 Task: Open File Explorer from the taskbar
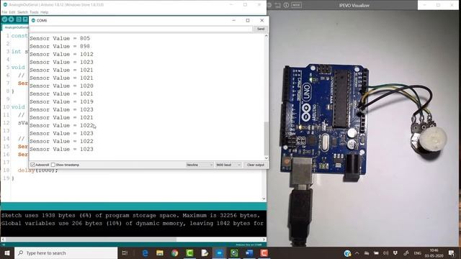pos(160,253)
